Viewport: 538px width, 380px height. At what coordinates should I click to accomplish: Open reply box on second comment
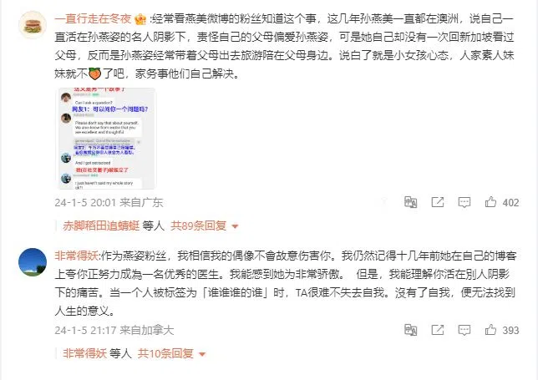point(464,330)
